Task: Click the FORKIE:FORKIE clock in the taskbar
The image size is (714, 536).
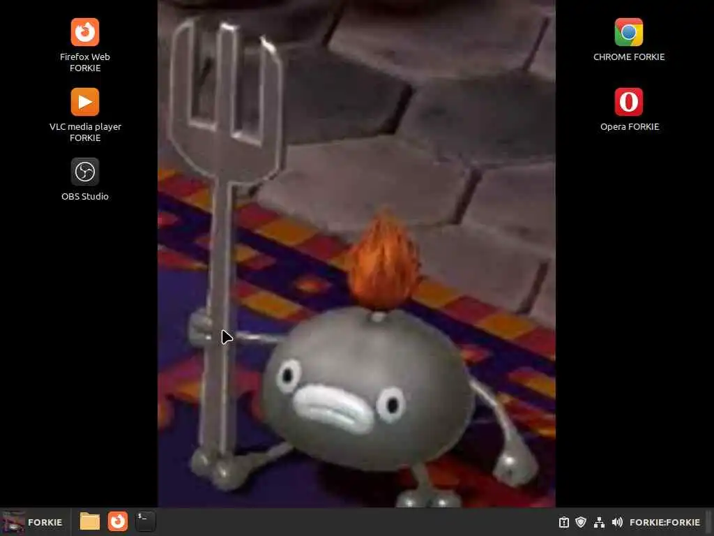Action: pos(664,522)
